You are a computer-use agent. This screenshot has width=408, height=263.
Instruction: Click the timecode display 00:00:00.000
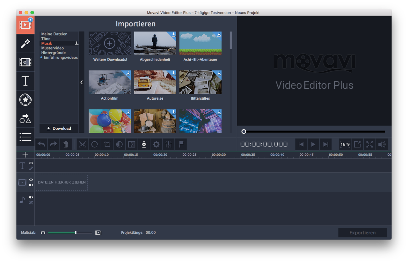click(x=264, y=145)
